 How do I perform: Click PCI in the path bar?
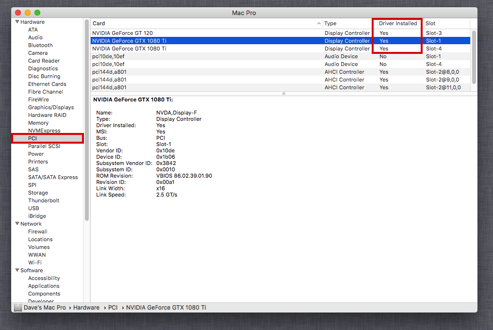tap(113, 308)
